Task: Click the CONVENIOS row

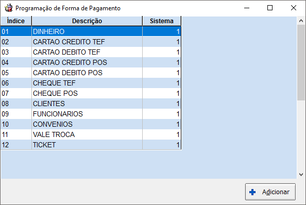Action: [91, 124]
